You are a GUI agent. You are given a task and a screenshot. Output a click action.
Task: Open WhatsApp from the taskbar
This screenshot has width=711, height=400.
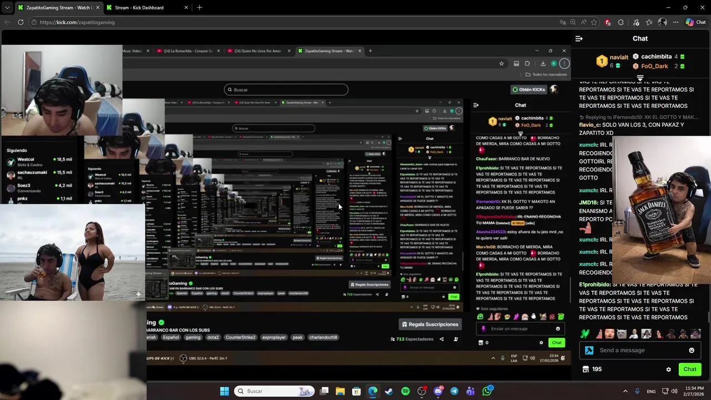487,391
